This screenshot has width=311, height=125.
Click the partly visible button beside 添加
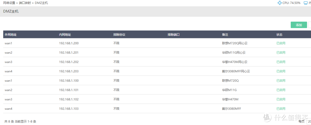(x=310, y=25)
